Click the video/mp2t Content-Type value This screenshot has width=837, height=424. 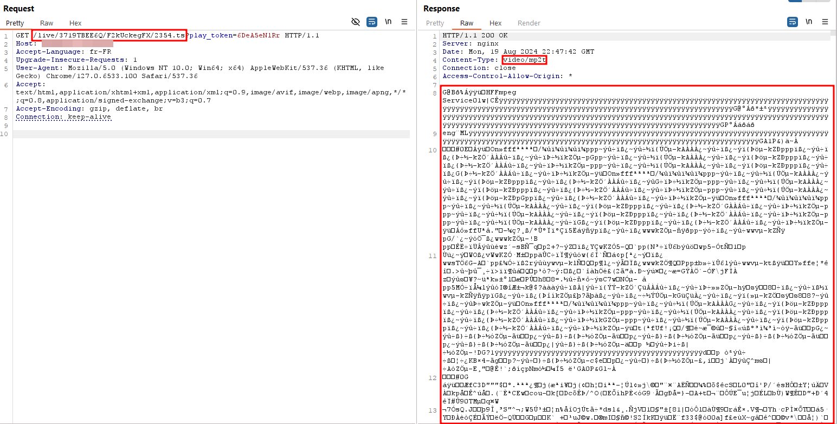pos(524,60)
